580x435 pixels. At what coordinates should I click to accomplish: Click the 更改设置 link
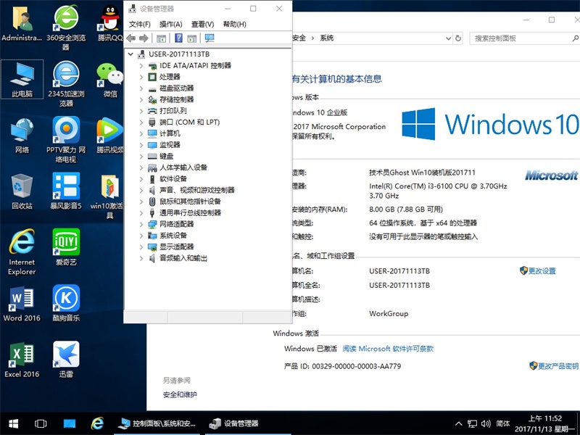pyautogui.click(x=542, y=271)
